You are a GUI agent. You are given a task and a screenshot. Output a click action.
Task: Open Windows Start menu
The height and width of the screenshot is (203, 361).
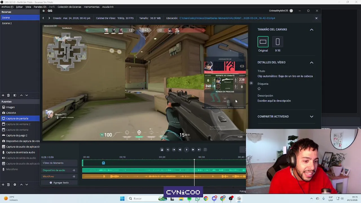tap(122, 198)
